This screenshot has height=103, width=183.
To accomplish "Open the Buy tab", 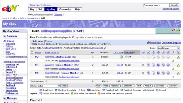I will (x=32, y=9).
